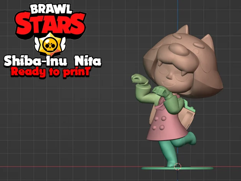Select the model's lifted teal boot

[191, 138]
